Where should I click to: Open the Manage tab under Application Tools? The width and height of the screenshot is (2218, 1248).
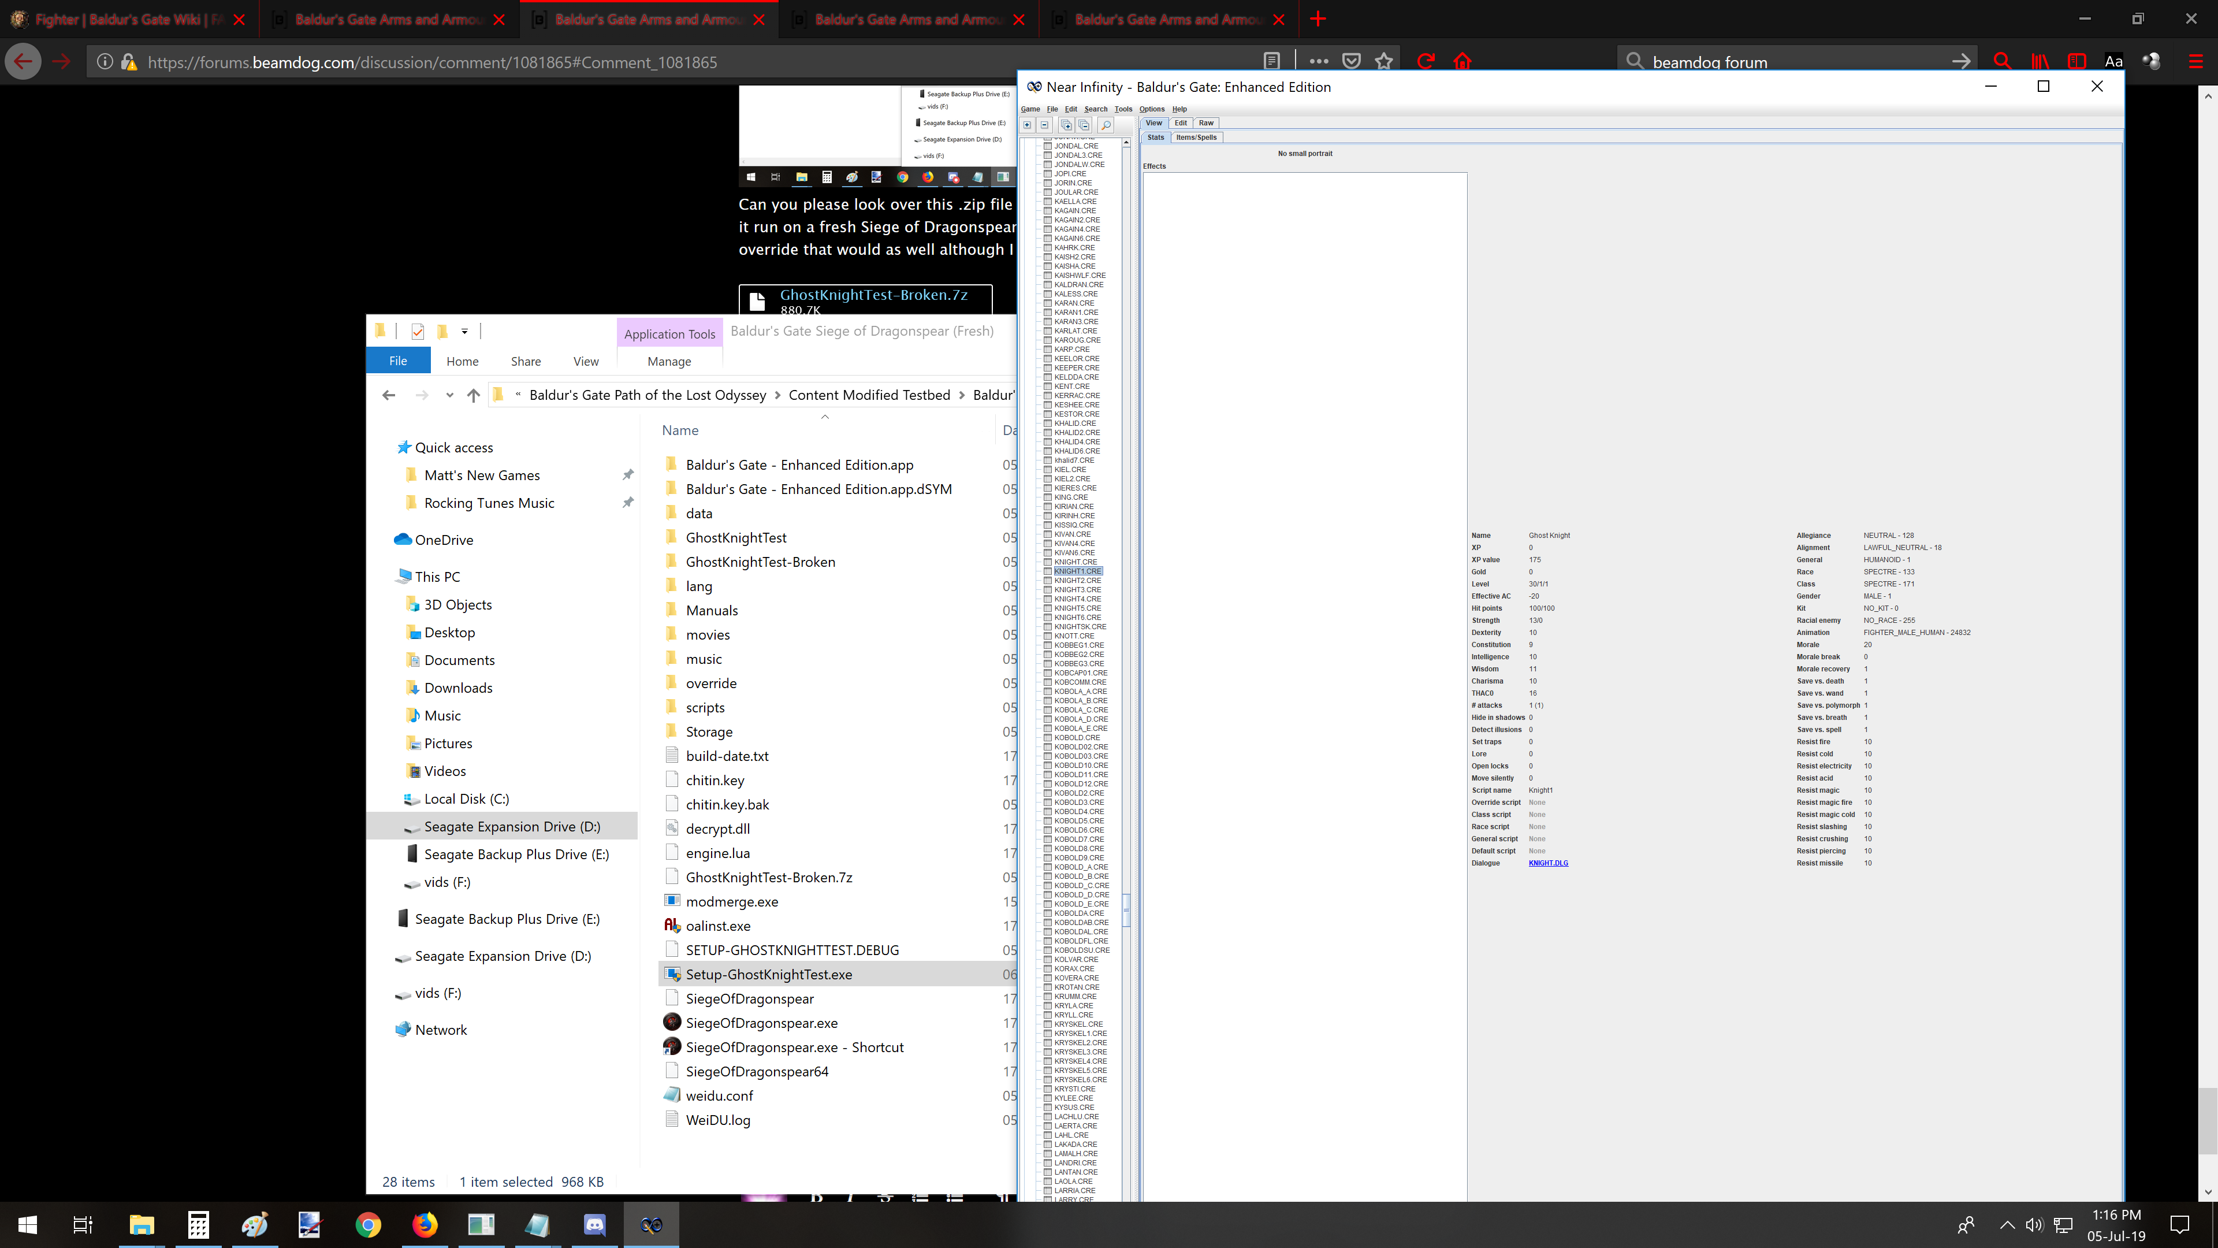[669, 361]
